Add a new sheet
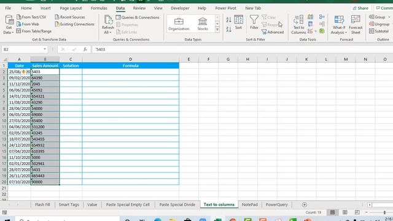The width and height of the screenshot is (393, 221). [x=305, y=204]
